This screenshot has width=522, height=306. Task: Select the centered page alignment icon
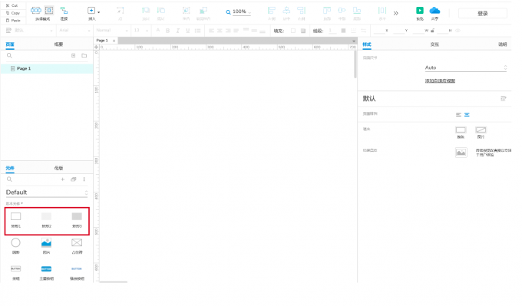click(x=467, y=115)
